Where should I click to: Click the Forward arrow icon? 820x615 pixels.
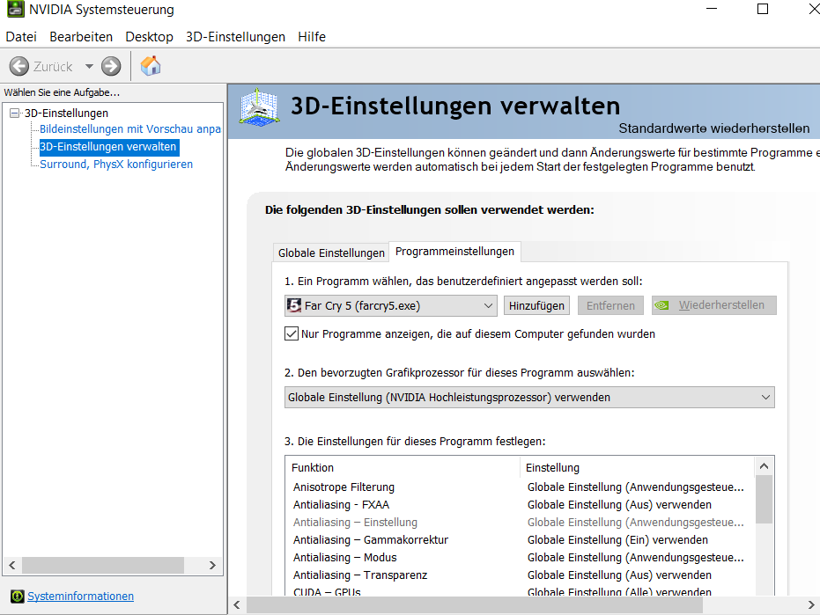pyautogui.click(x=111, y=66)
